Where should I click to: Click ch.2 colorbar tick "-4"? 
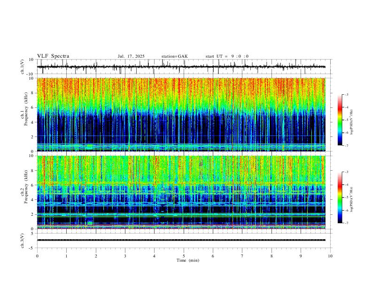click(x=347, y=185)
